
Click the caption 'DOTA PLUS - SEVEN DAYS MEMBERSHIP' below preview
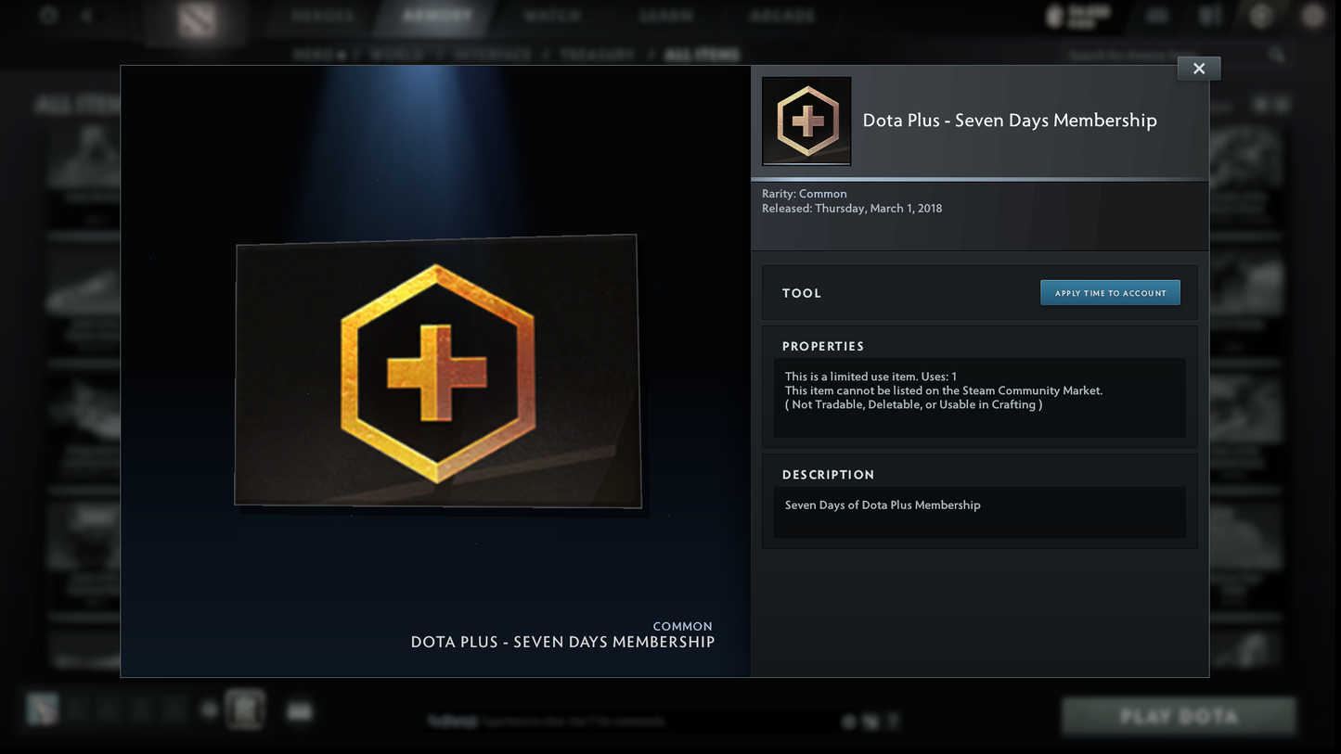[562, 642]
